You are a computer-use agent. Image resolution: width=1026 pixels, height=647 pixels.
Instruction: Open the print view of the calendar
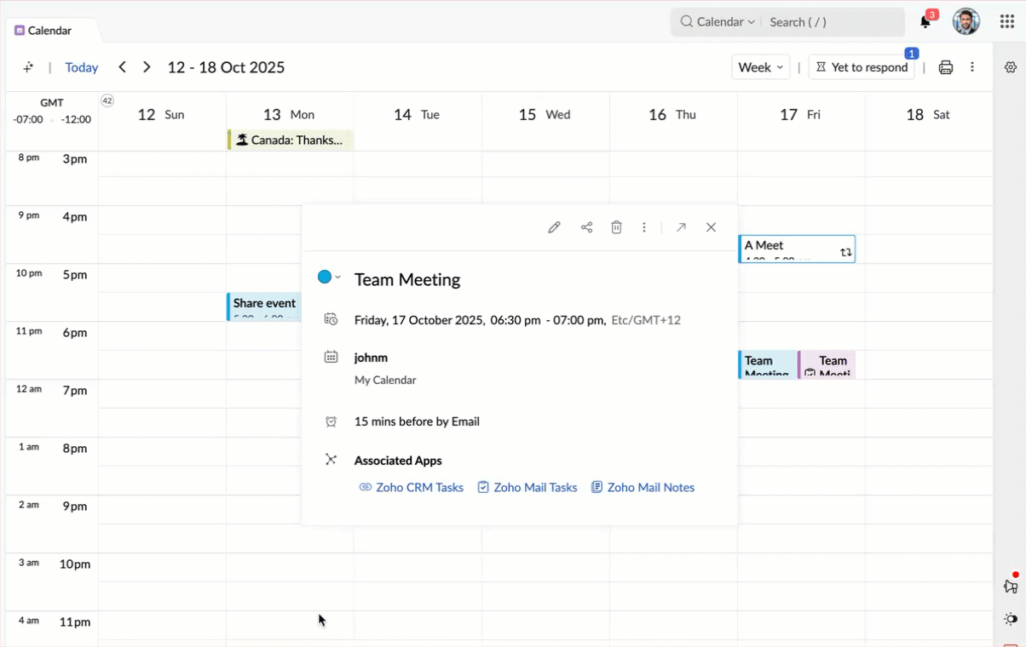(x=946, y=67)
